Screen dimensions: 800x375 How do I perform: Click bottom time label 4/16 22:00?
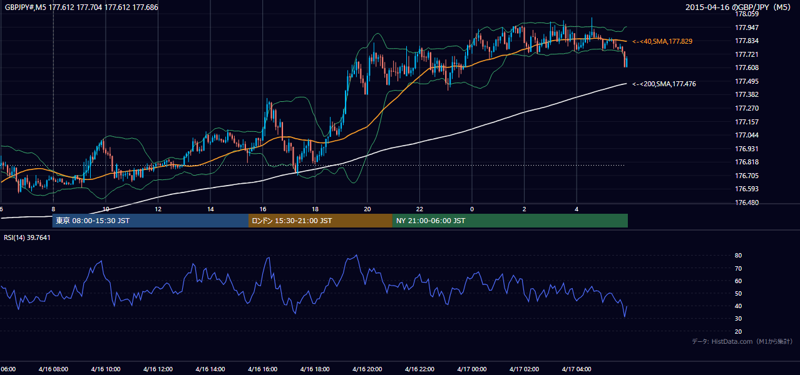tap(420, 369)
